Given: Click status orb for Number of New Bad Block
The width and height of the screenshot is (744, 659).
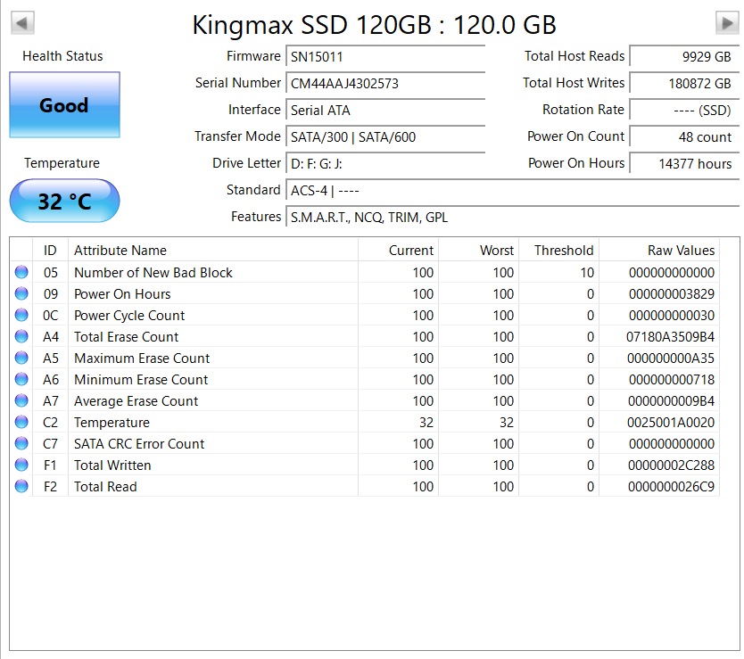Looking at the screenshot, I should coord(21,272).
